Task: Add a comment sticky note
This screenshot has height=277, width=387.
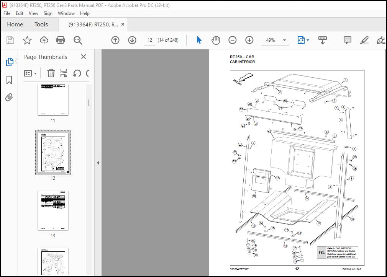Action: point(348,40)
